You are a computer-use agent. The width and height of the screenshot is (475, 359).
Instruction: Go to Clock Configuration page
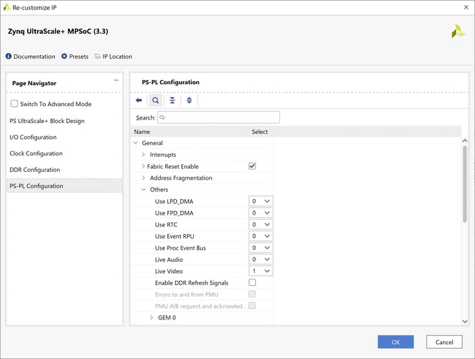[36, 153]
